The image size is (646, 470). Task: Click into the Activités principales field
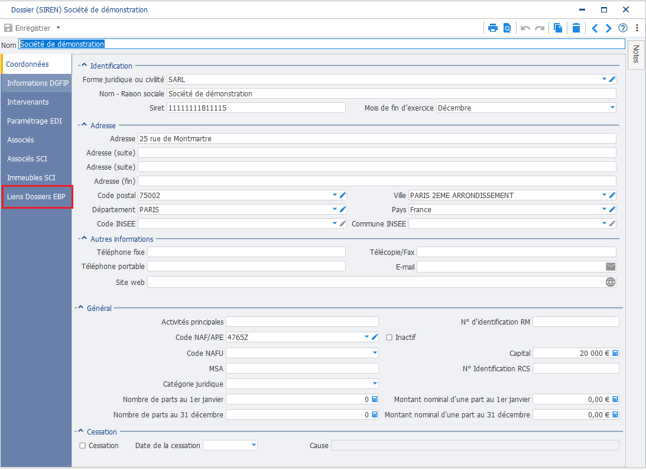[x=302, y=322]
